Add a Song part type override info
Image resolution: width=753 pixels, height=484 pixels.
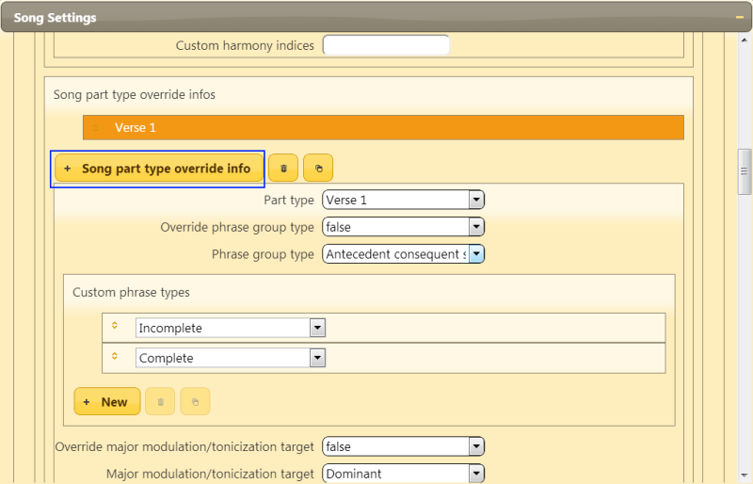point(159,169)
